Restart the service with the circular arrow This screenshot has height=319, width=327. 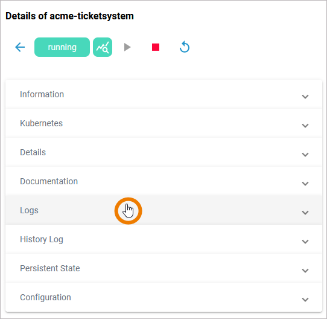pos(185,47)
